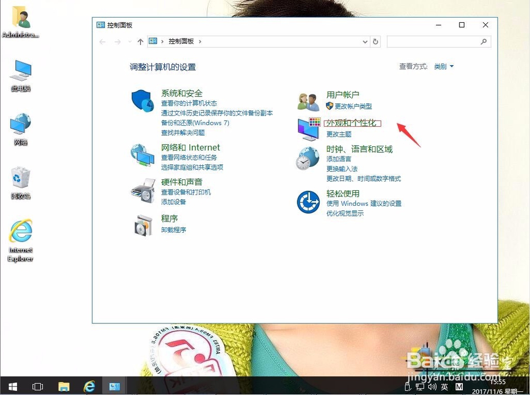The height and width of the screenshot is (395, 530).
Task: Click 优化视觉显示 link
Action: 345,213
